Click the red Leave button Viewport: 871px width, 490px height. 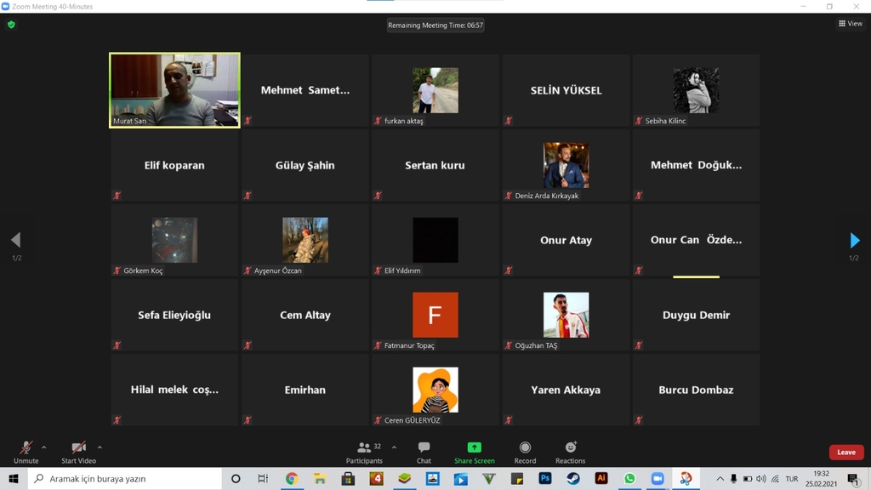coord(845,453)
